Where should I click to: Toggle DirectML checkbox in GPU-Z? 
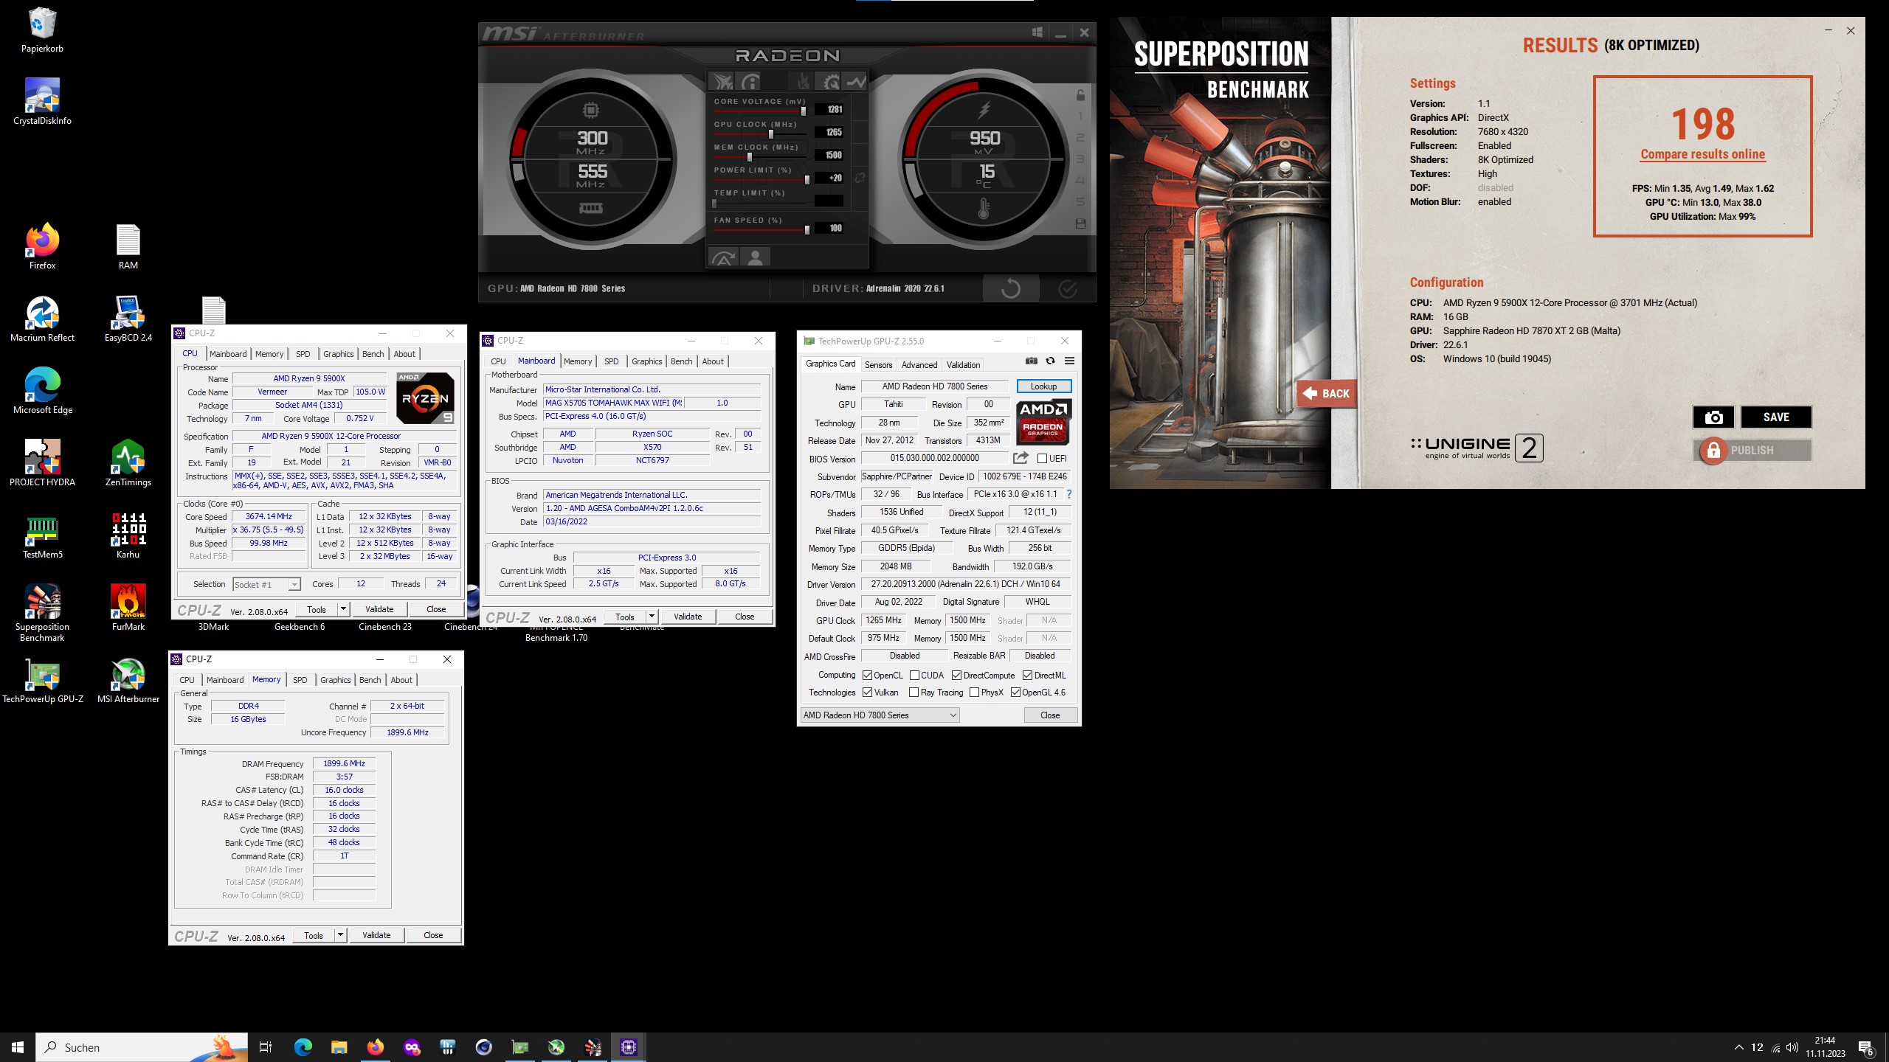tap(1027, 676)
